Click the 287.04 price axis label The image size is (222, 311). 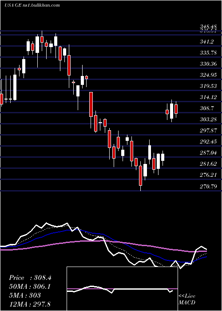[x=208, y=153]
